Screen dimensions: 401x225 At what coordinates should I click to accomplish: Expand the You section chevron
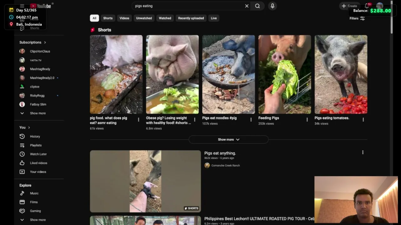29,127
